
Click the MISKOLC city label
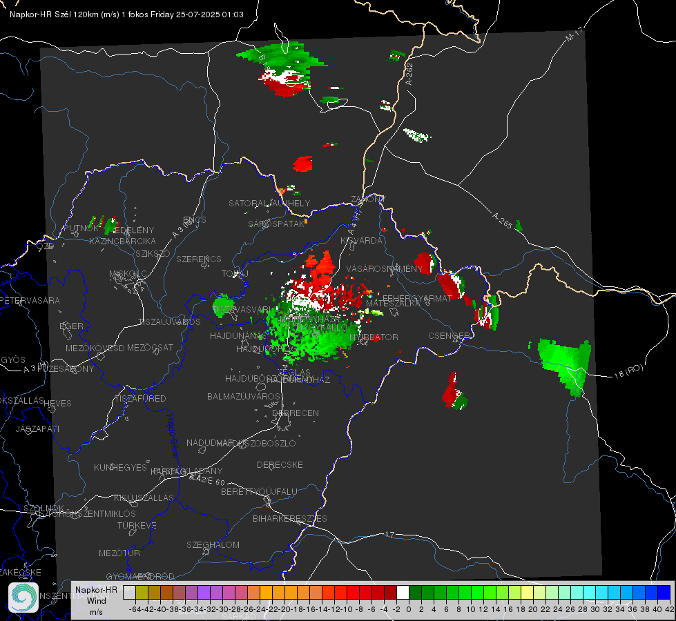tap(128, 274)
